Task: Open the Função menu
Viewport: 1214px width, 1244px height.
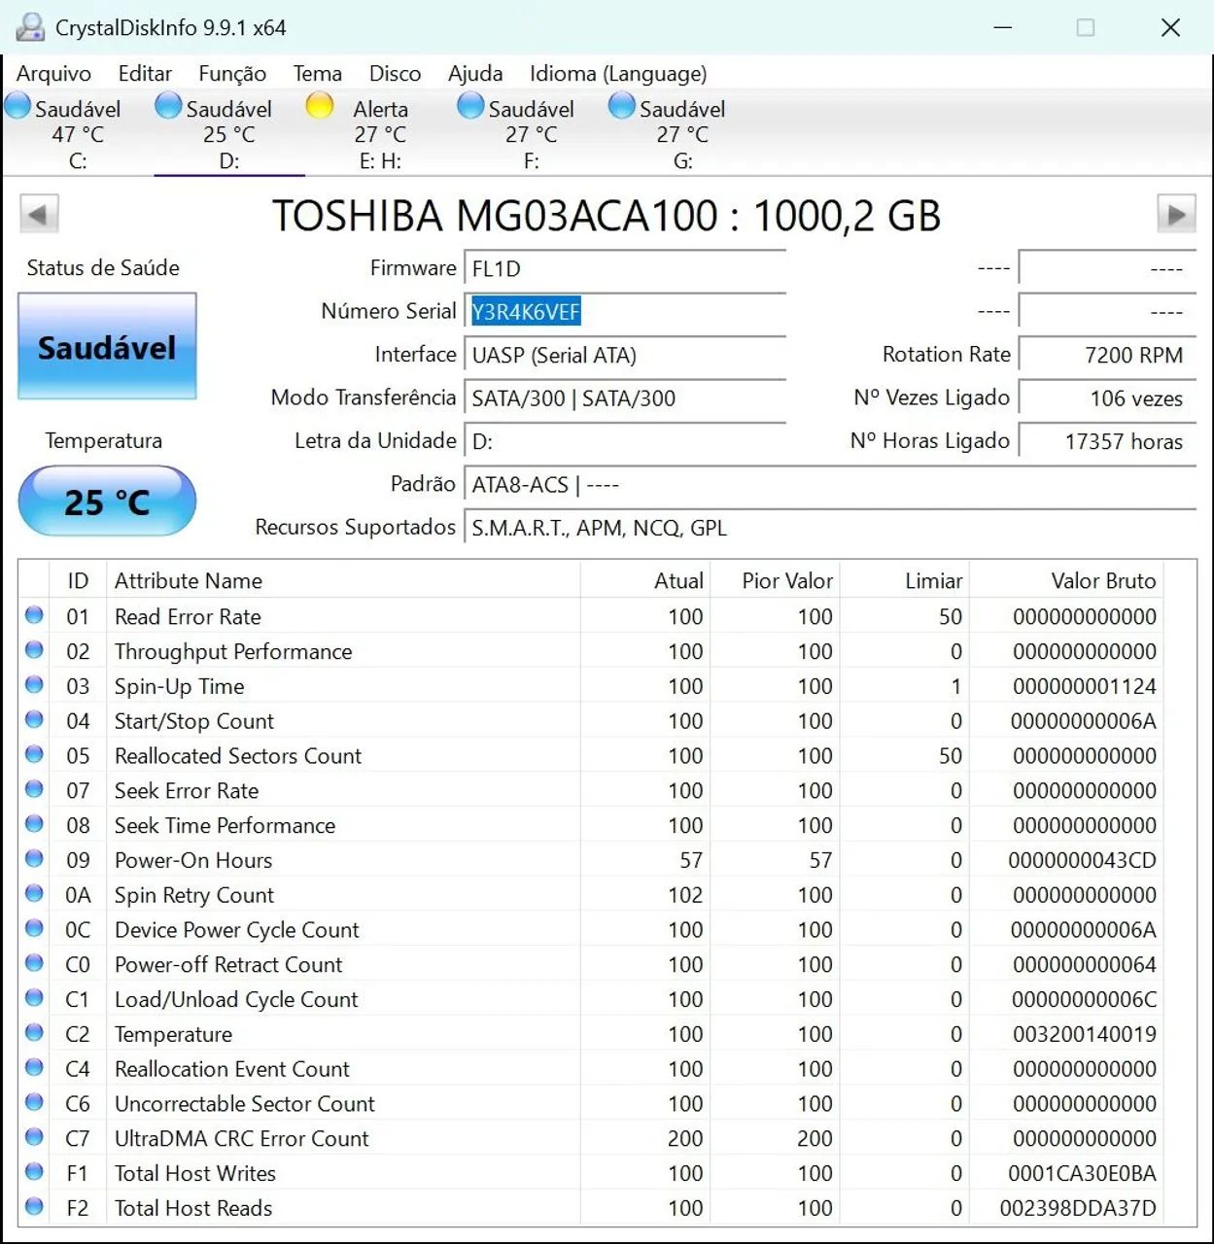Action: coord(232,74)
